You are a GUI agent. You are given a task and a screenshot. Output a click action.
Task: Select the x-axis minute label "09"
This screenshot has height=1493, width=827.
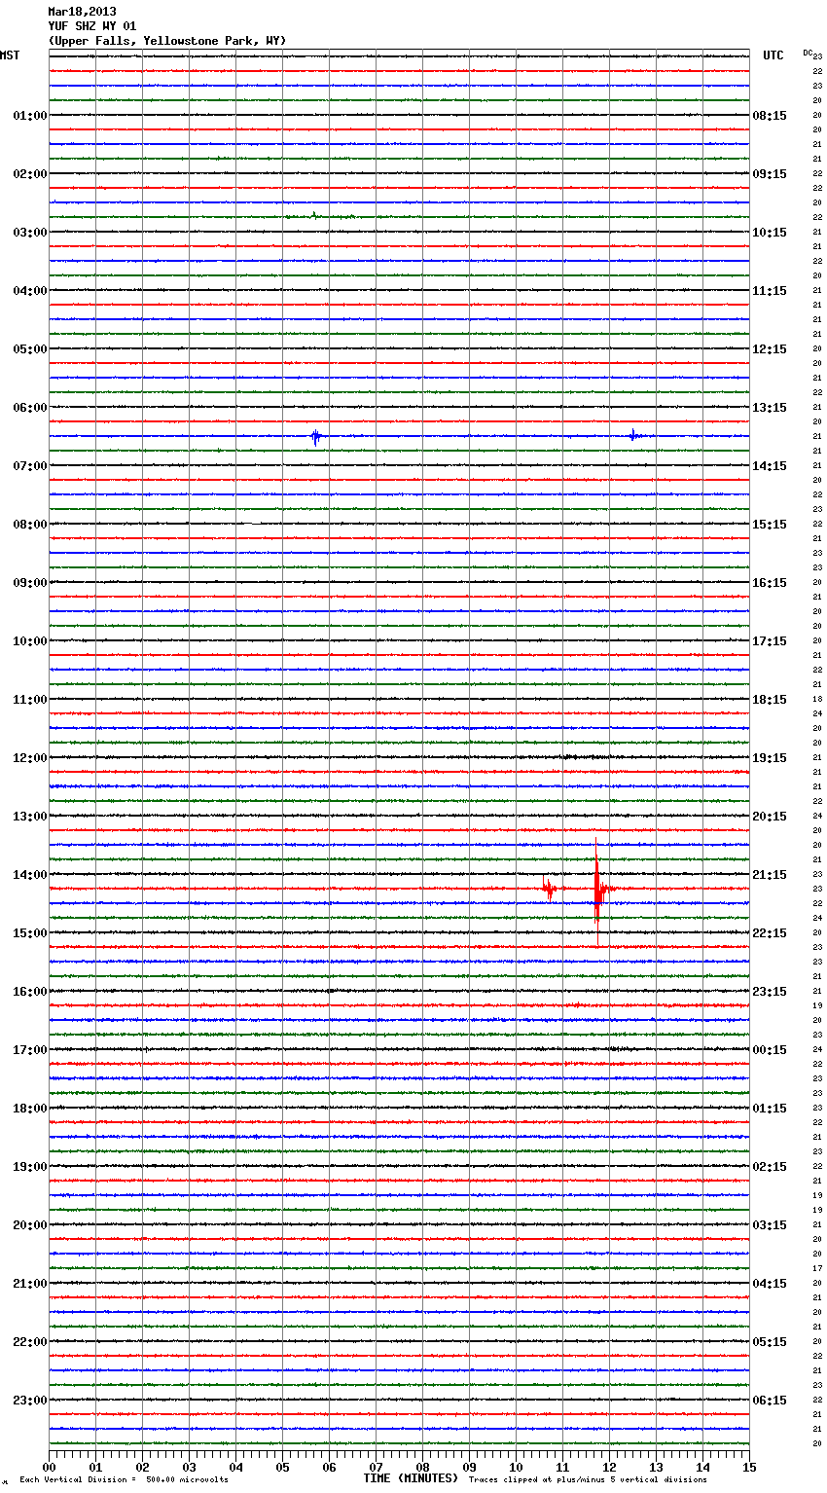pos(469,1467)
